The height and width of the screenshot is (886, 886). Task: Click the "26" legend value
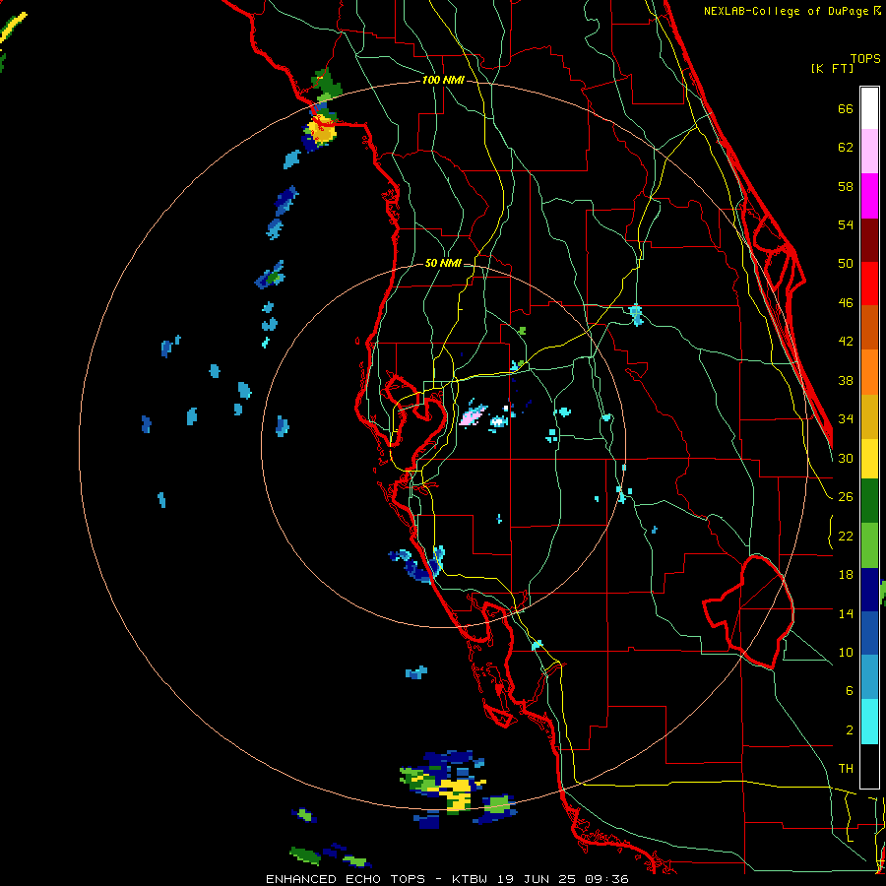point(846,497)
